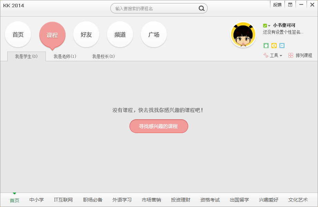This screenshot has width=318, height=207.
Task: Open the 工具 dropdown arrow
Action: [281, 56]
